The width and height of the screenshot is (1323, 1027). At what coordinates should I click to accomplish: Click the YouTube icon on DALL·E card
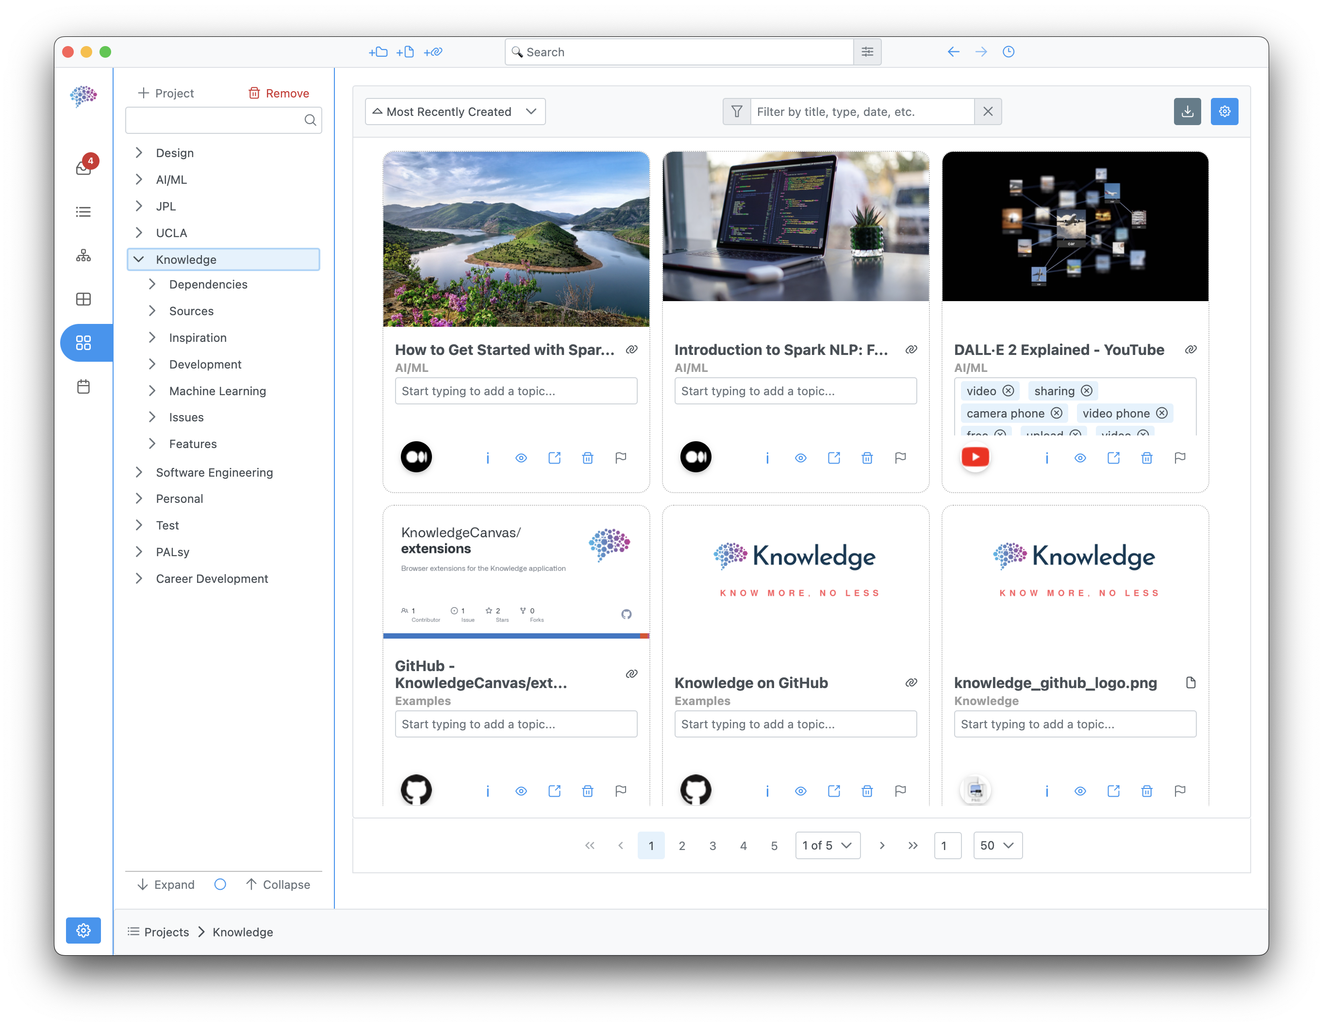976,457
